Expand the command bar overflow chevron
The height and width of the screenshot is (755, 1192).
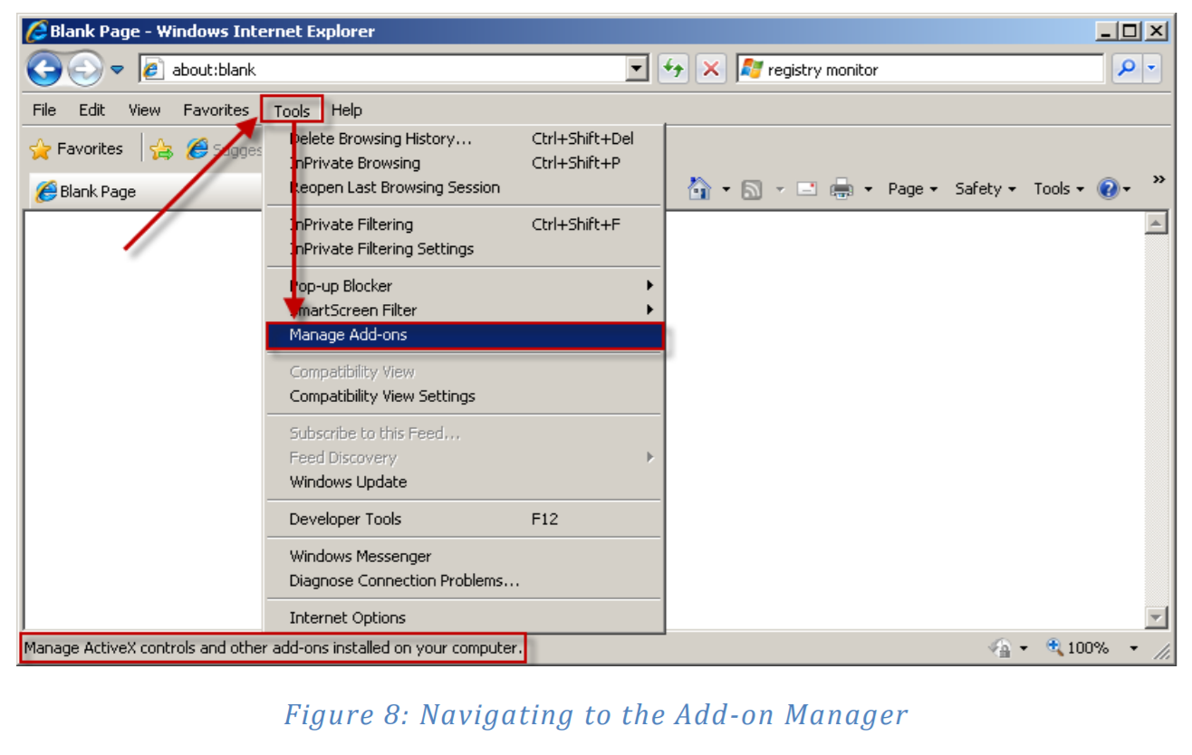pos(1158,180)
